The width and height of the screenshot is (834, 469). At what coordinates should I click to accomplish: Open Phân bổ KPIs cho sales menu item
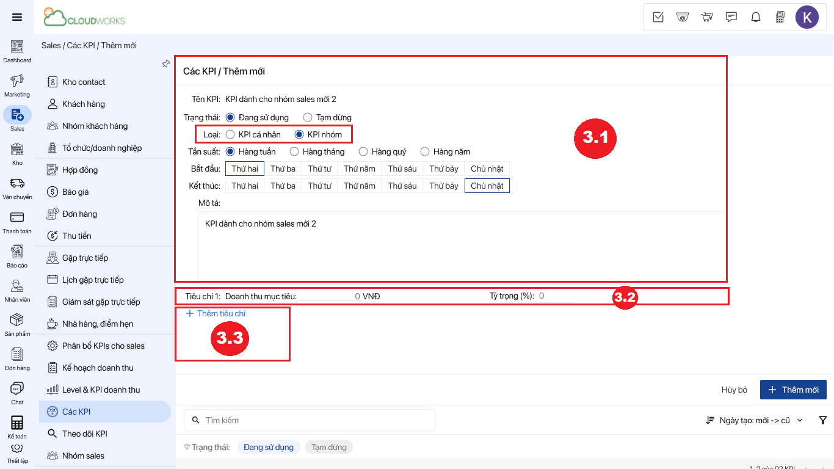pyautogui.click(x=103, y=346)
